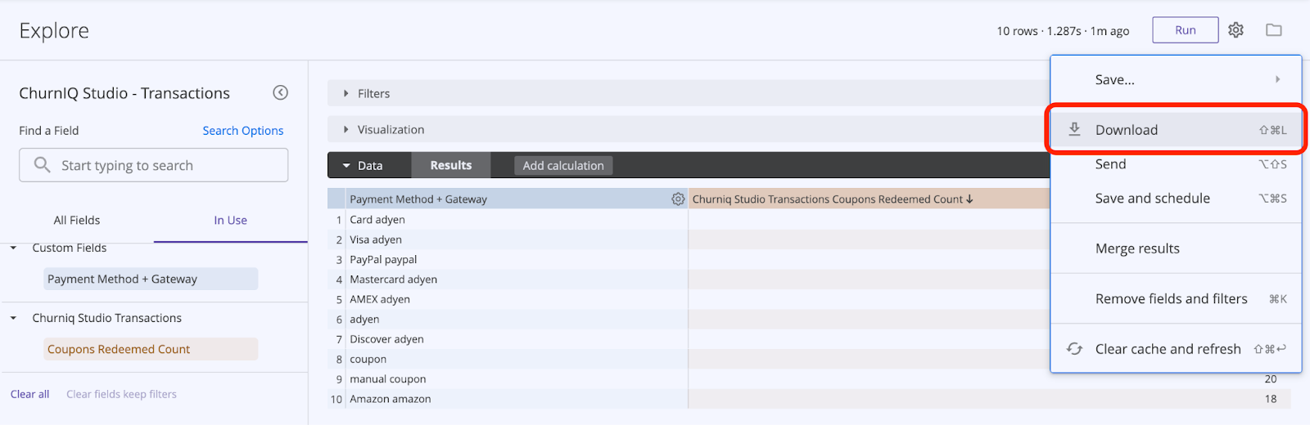Image resolution: width=1310 pixels, height=425 pixels.
Task: Click sort arrow on Coupons Redeemed Count column
Action: (x=969, y=199)
